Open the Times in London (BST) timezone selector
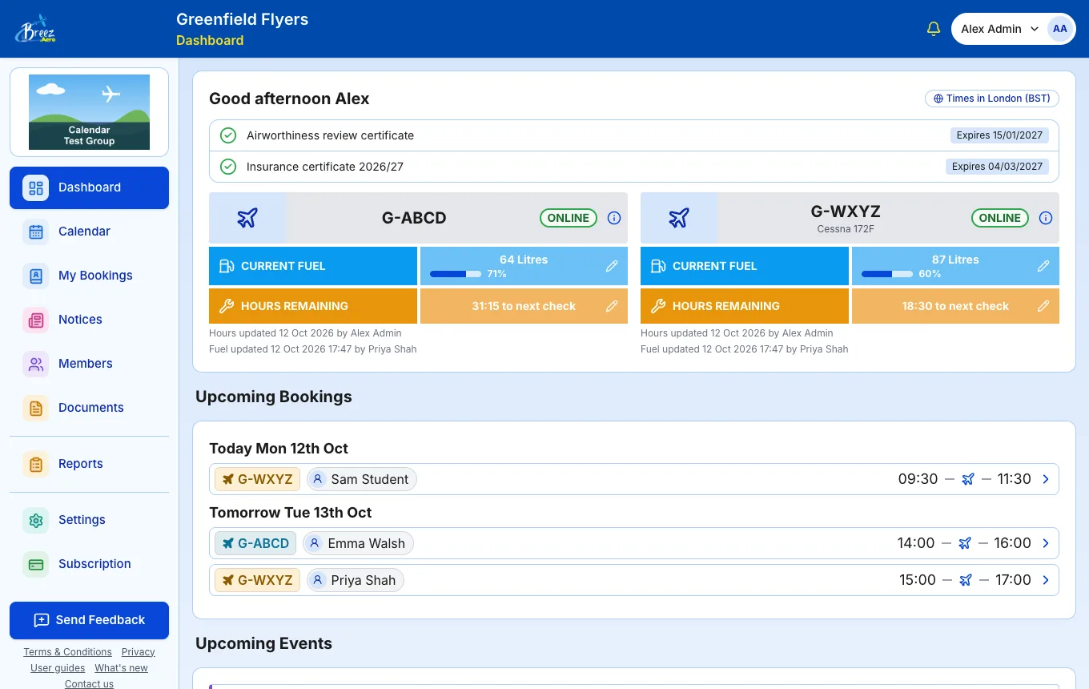1089x689 pixels. 992,99
